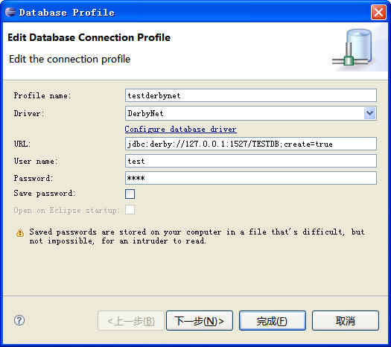This screenshot has width=391, height=347.
Task: Click the Eclipse icon in title bar
Action: click(x=10, y=12)
